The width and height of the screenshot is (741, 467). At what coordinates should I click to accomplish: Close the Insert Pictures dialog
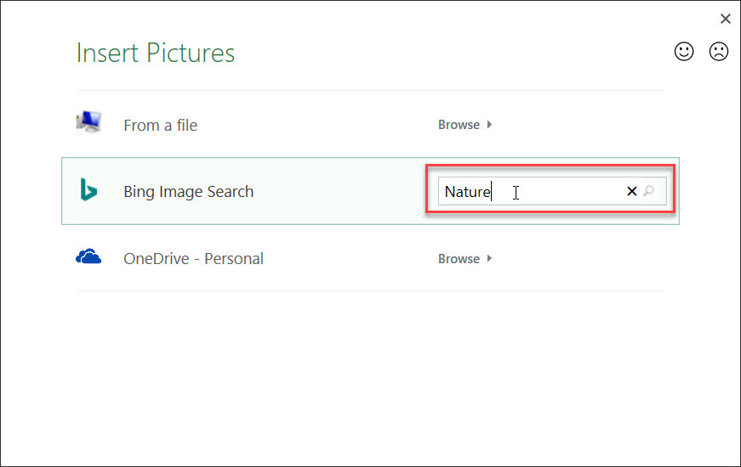tap(726, 19)
